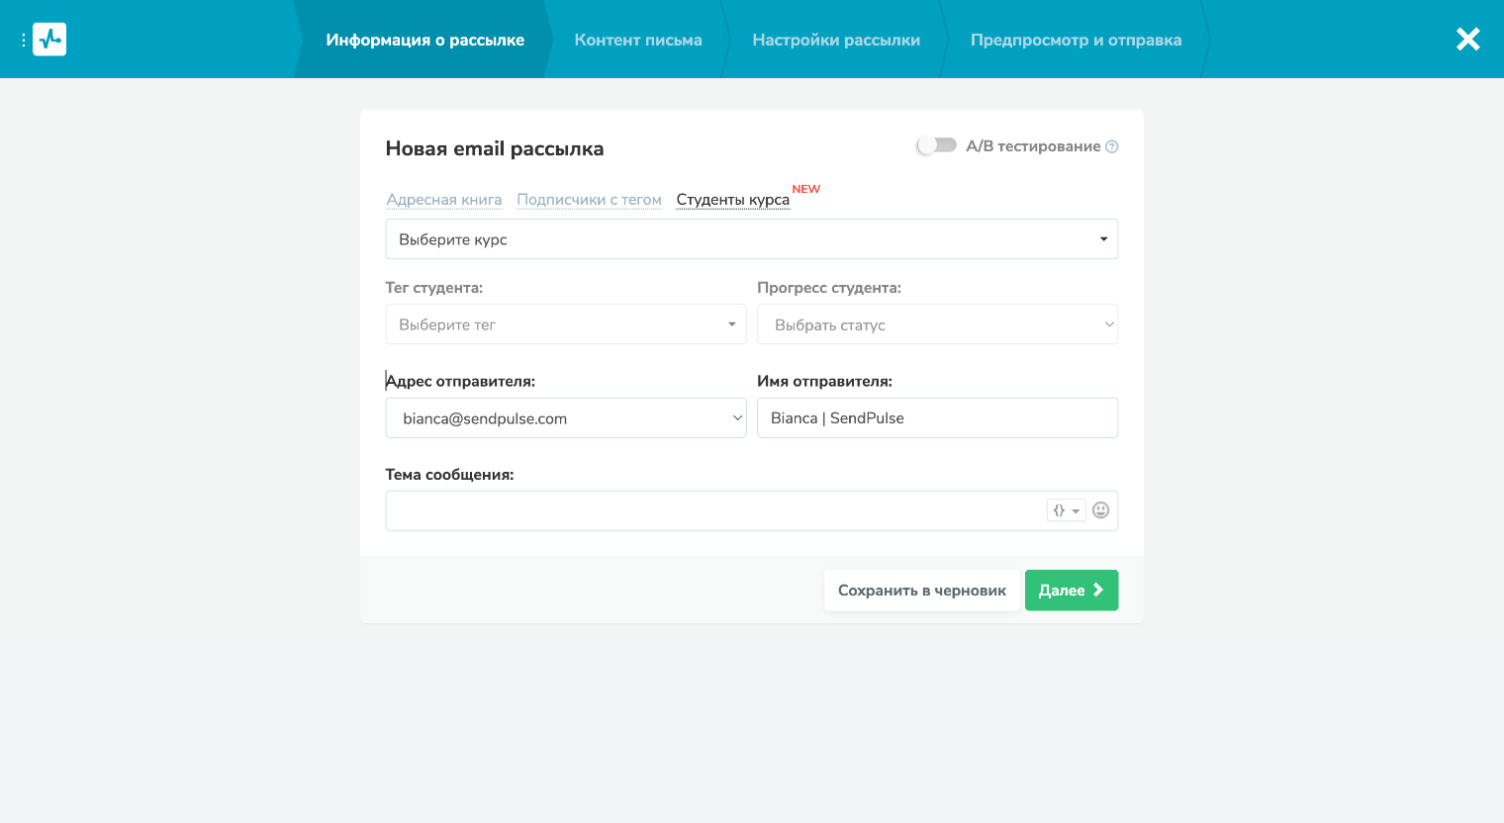Click the A/B testing help question mark
Screen dimensions: 1504x823
(1111, 145)
